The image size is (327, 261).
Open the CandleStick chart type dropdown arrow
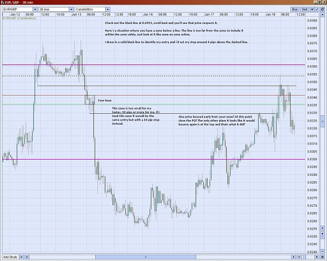click(108, 9)
